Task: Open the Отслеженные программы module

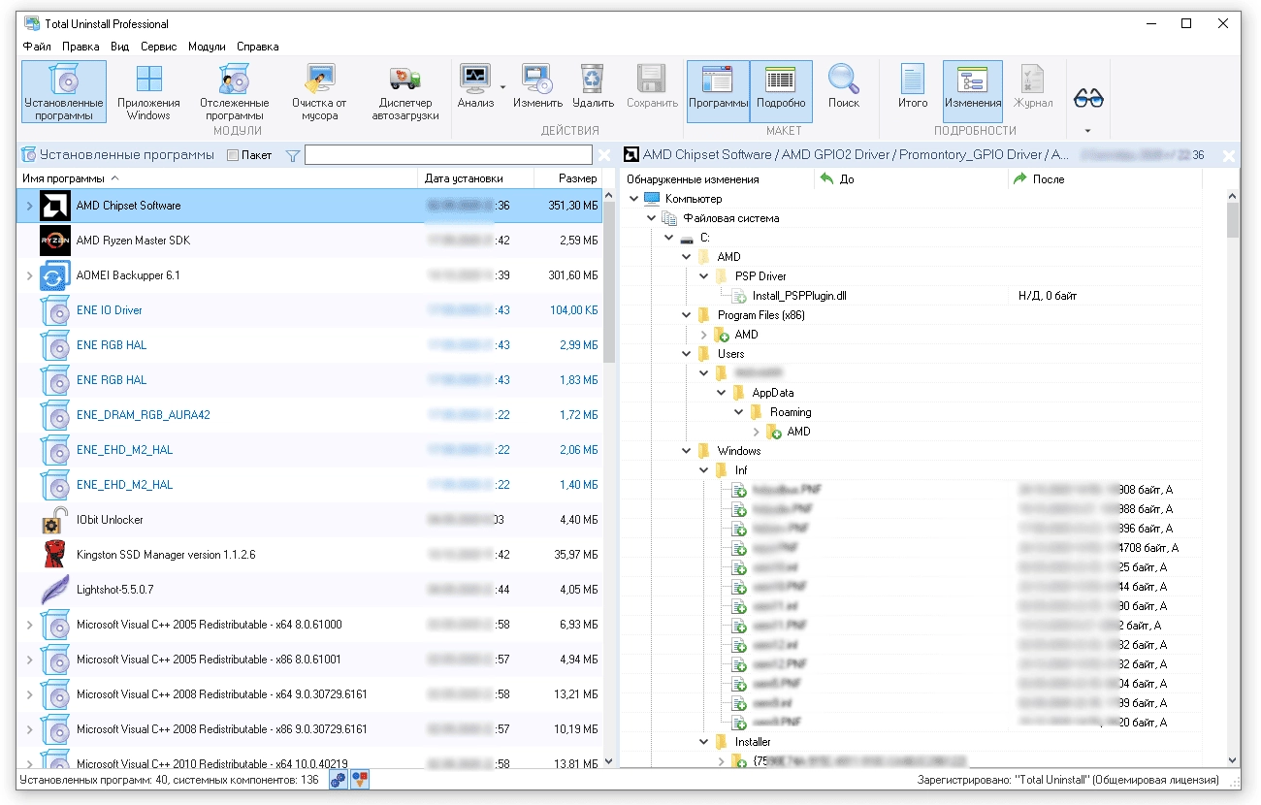Action: 235,92
